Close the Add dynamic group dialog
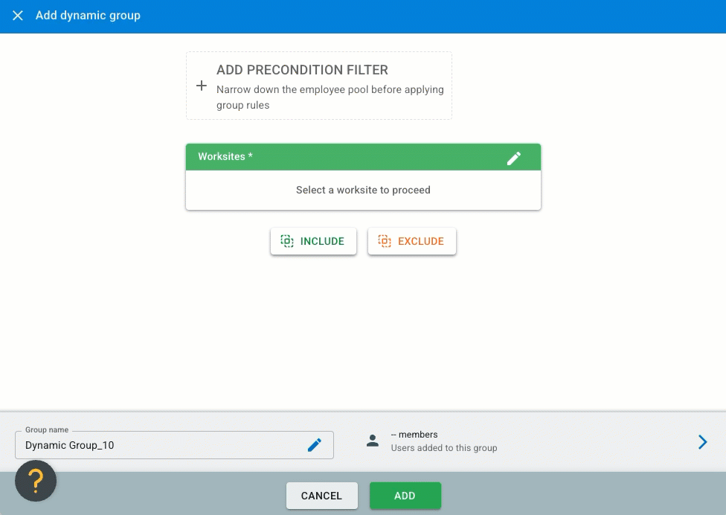This screenshot has height=515, width=726. [18, 16]
